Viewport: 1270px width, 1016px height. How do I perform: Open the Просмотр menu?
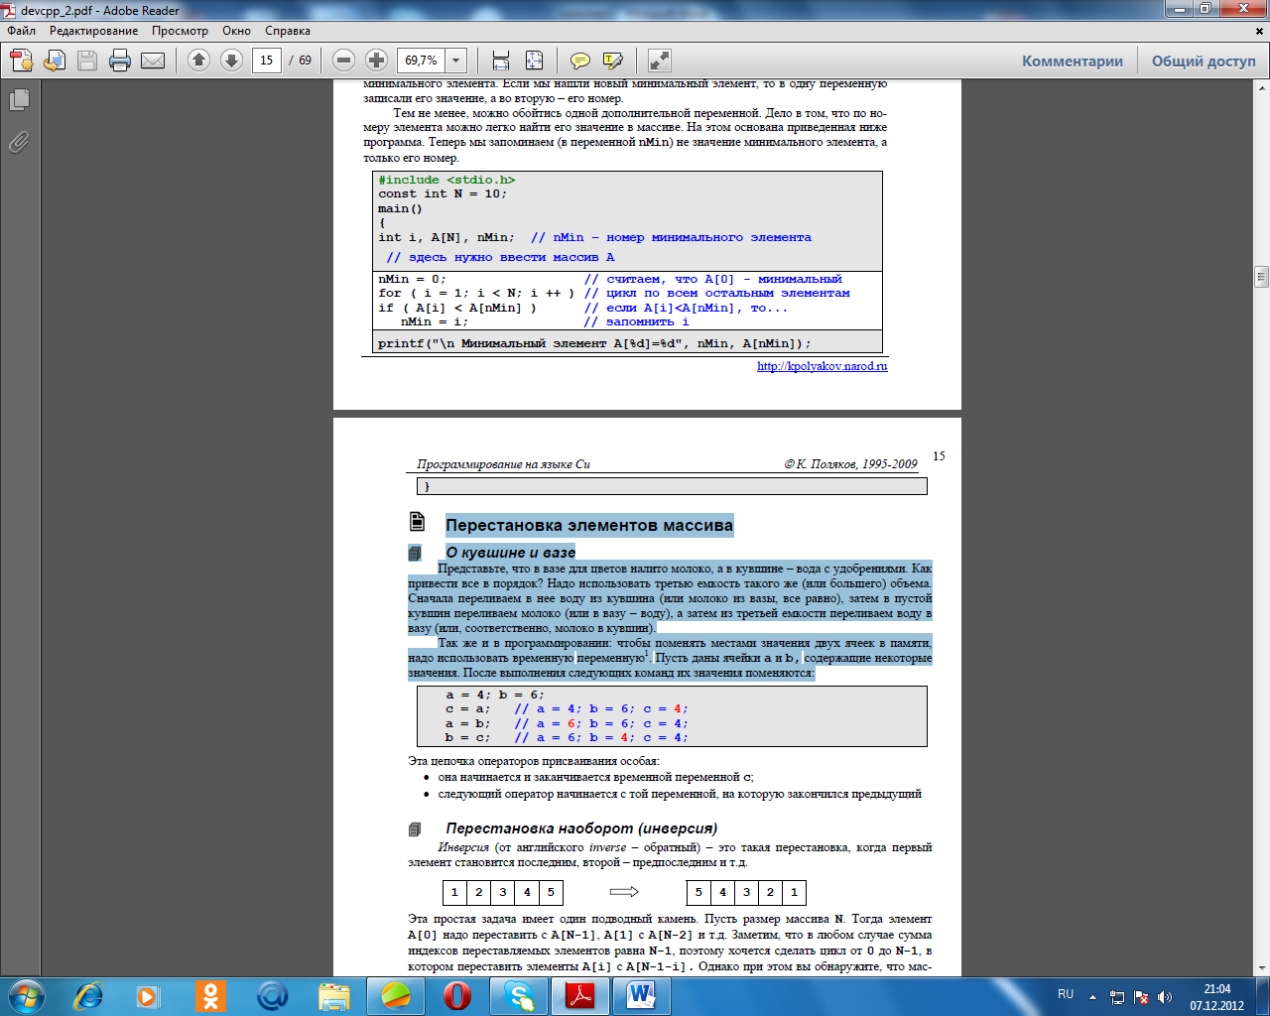tap(180, 31)
